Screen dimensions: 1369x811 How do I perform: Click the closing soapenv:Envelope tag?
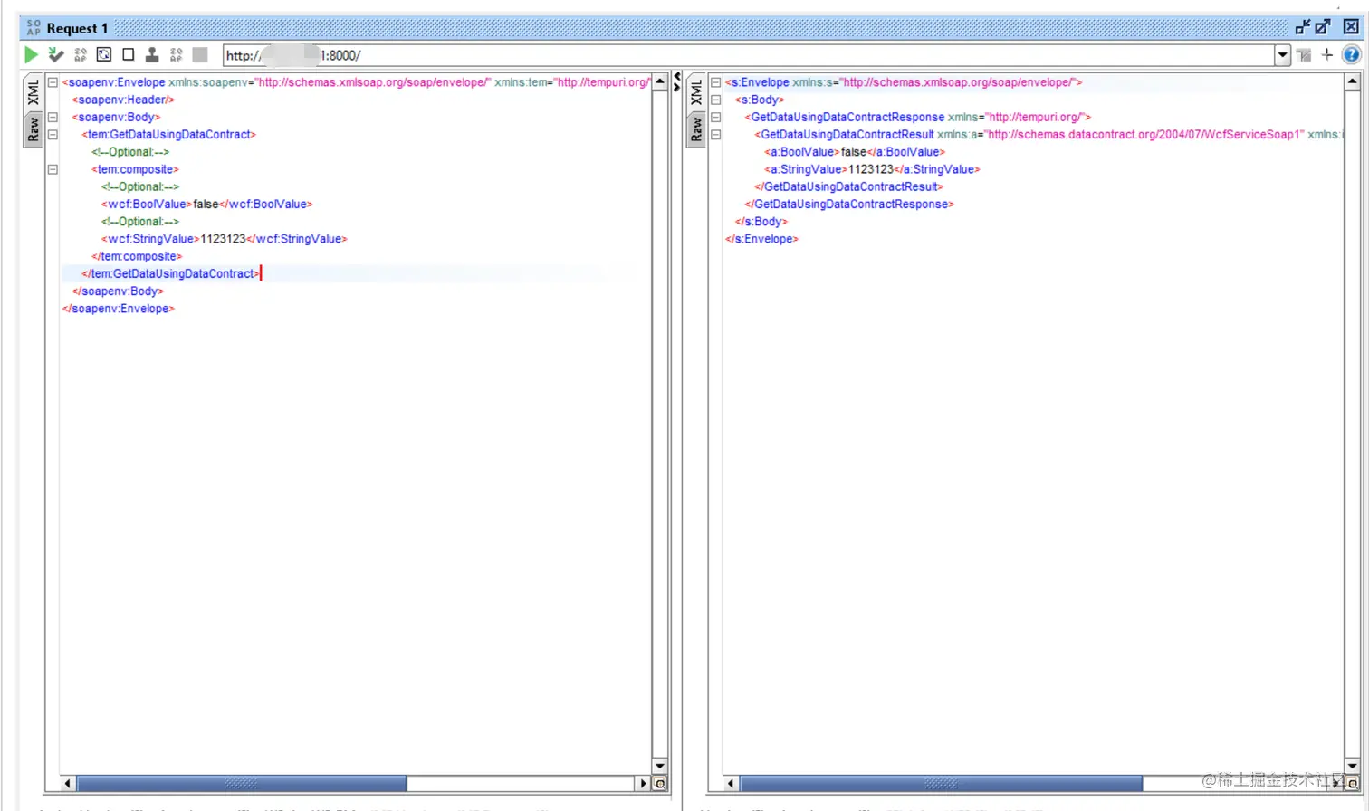pyautogui.click(x=118, y=309)
